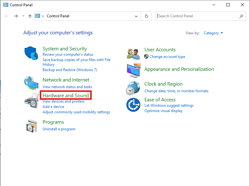This screenshot has height=186, width=250.
Task: Minimize the Control Panel window
Action: click(x=214, y=5)
